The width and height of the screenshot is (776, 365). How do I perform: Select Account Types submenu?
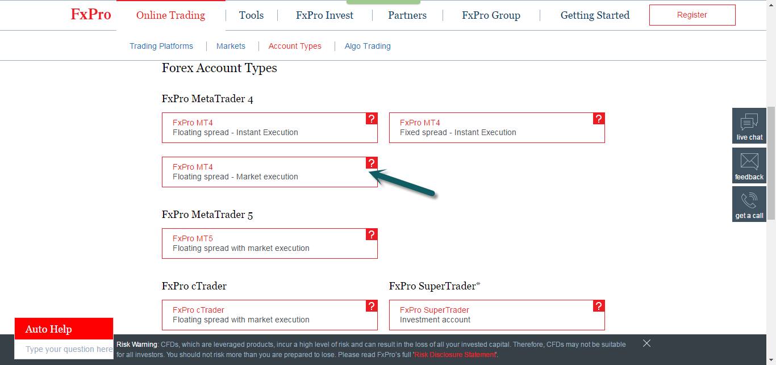pos(295,46)
